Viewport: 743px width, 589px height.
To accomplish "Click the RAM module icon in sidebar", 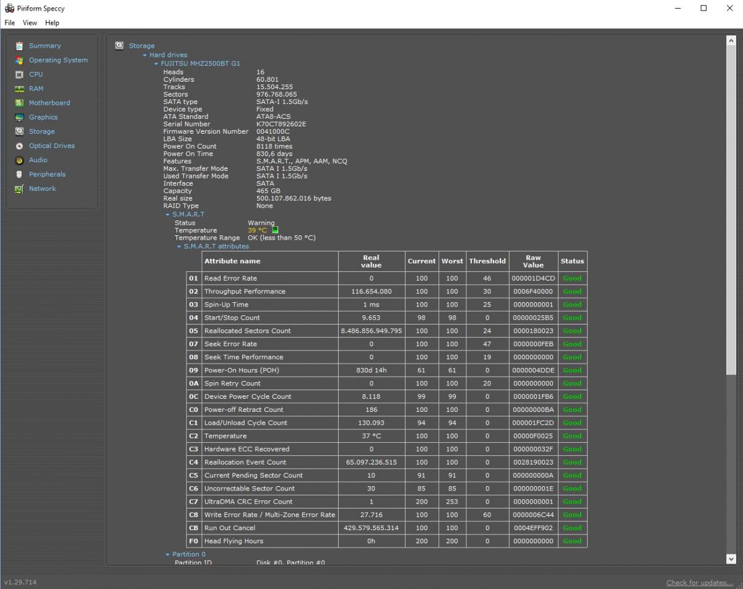I will coord(19,89).
